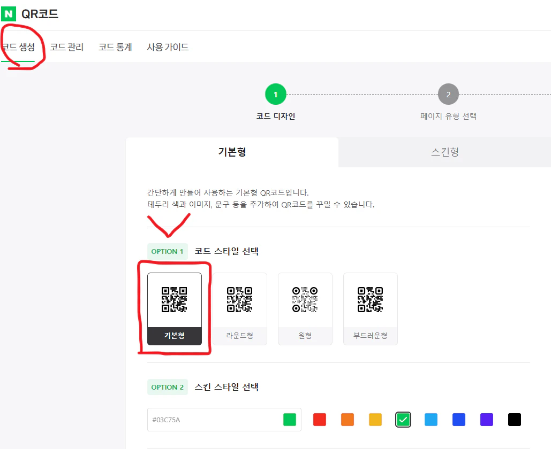Image resolution: width=551 pixels, height=449 pixels.
Task: Pick the dark blue skin color swatch
Action: click(459, 420)
